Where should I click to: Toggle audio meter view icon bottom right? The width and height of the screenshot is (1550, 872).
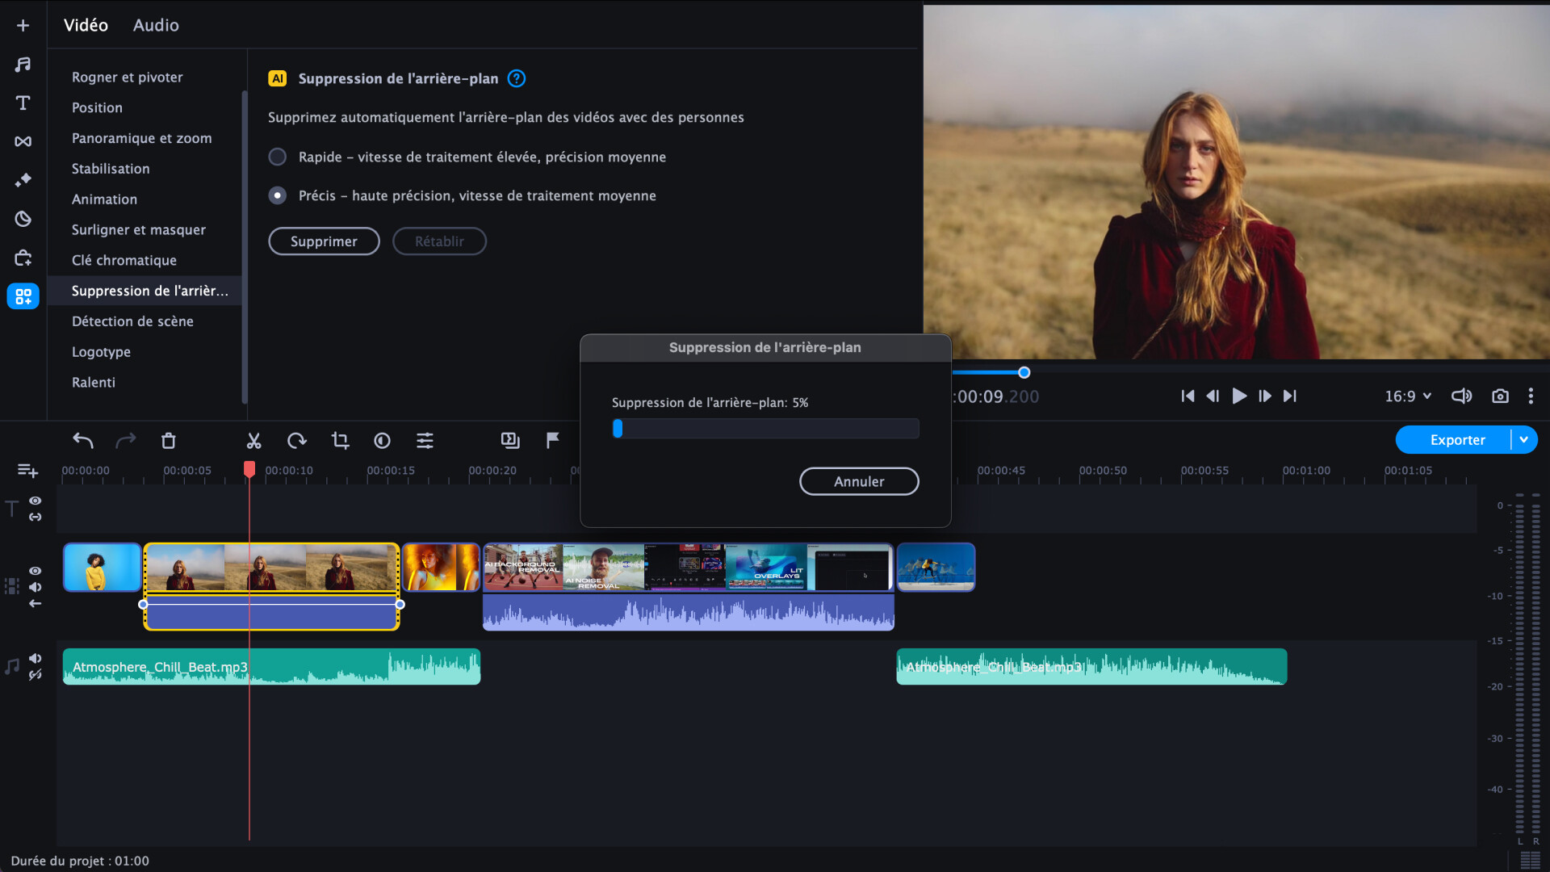[1530, 861]
